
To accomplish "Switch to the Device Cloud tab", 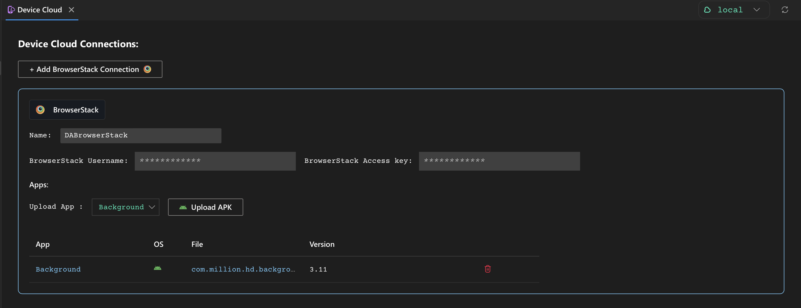I will (39, 10).
